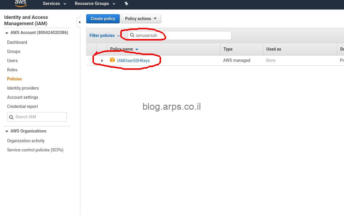The image size is (344, 215).
Task: Open Credential report page
Action: point(22,106)
